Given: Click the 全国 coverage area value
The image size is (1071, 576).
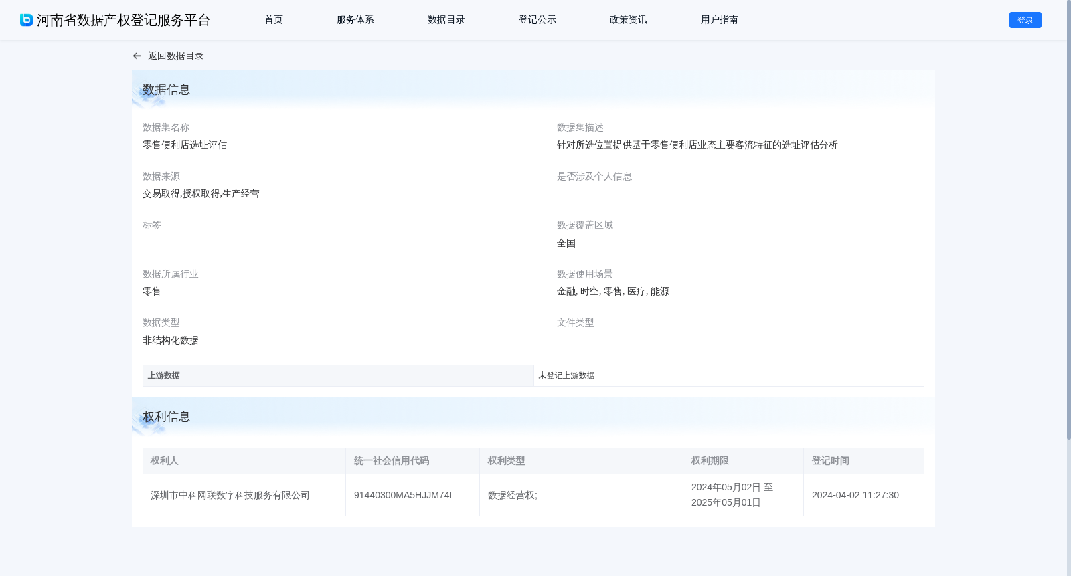Looking at the screenshot, I should 566,244.
